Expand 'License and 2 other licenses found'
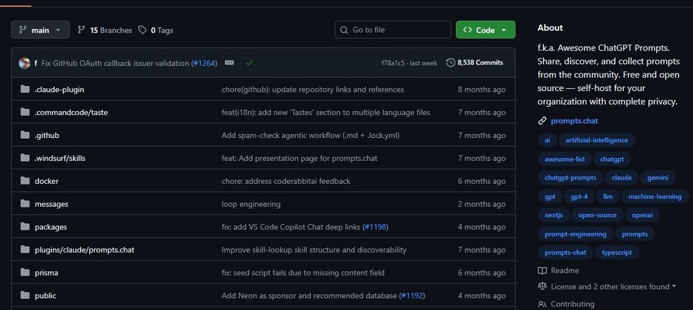This screenshot has height=310, width=693. [x=607, y=287]
